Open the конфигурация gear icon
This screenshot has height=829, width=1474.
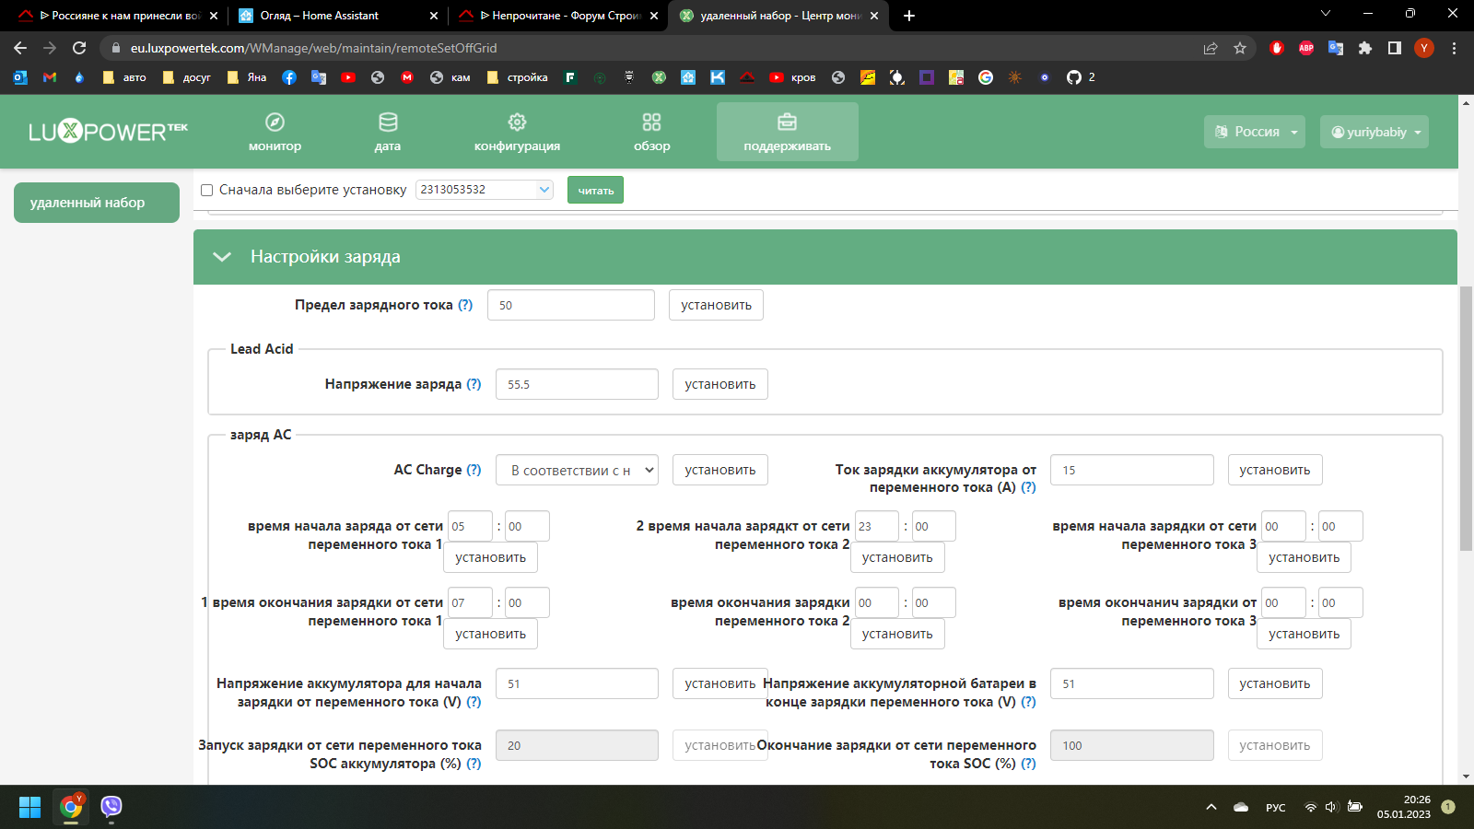coord(517,122)
